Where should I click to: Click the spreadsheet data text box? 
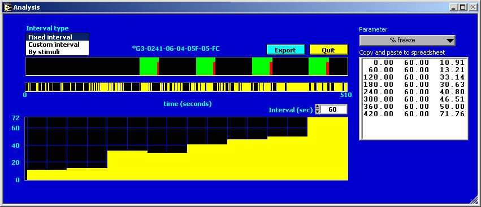(x=414, y=98)
